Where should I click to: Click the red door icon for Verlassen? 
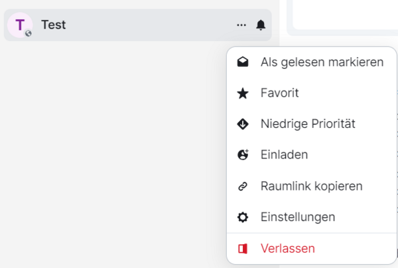(x=243, y=249)
